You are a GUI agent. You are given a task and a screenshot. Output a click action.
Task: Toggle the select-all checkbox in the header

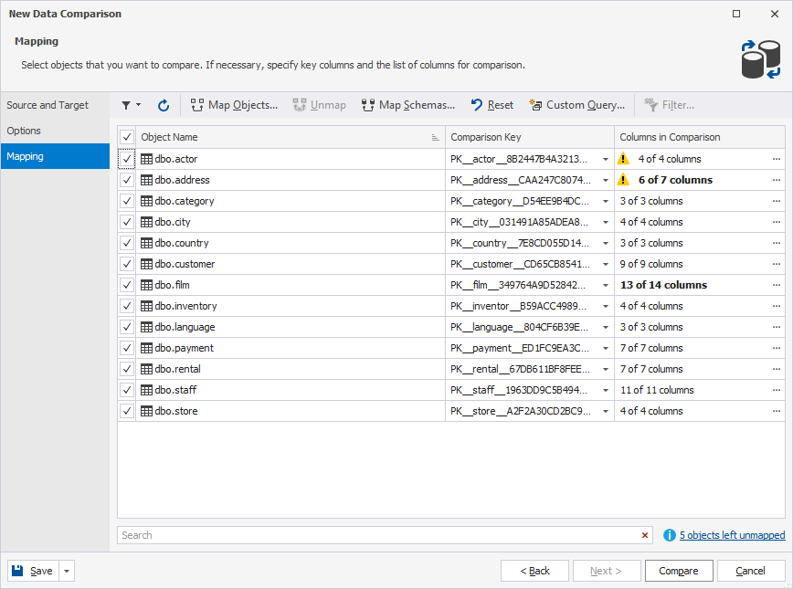[x=127, y=136]
